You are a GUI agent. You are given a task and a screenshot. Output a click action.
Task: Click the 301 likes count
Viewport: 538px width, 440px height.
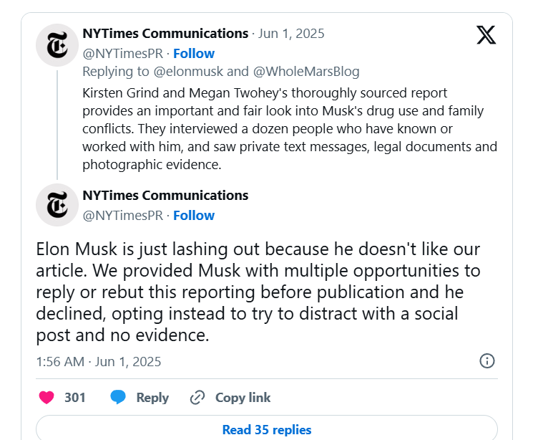pos(75,397)
